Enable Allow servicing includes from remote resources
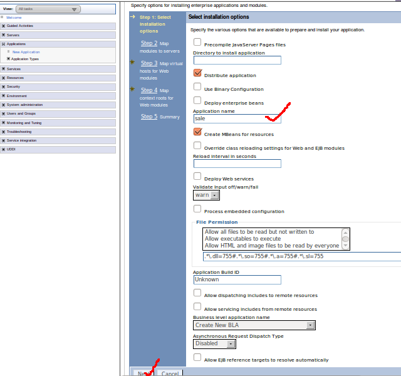 (x=197, y=306)
